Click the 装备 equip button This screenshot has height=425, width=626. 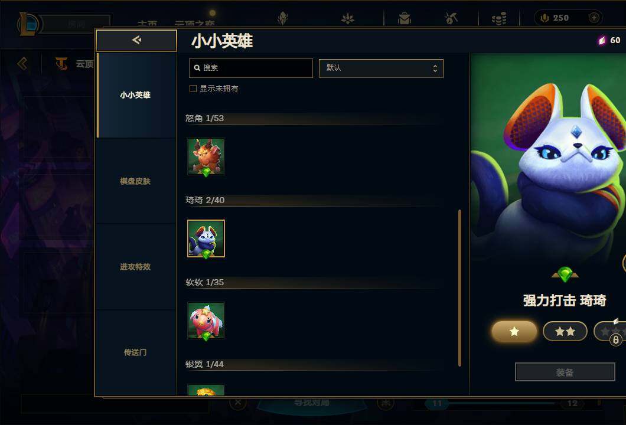(x=565, y=372)
